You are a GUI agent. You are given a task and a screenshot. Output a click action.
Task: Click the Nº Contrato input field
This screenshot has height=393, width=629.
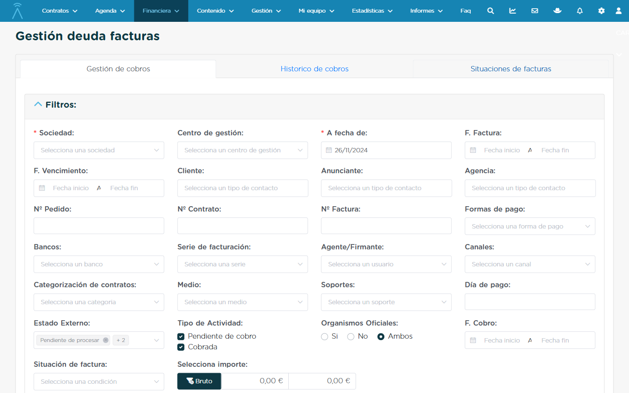click(x=243, y=226)
